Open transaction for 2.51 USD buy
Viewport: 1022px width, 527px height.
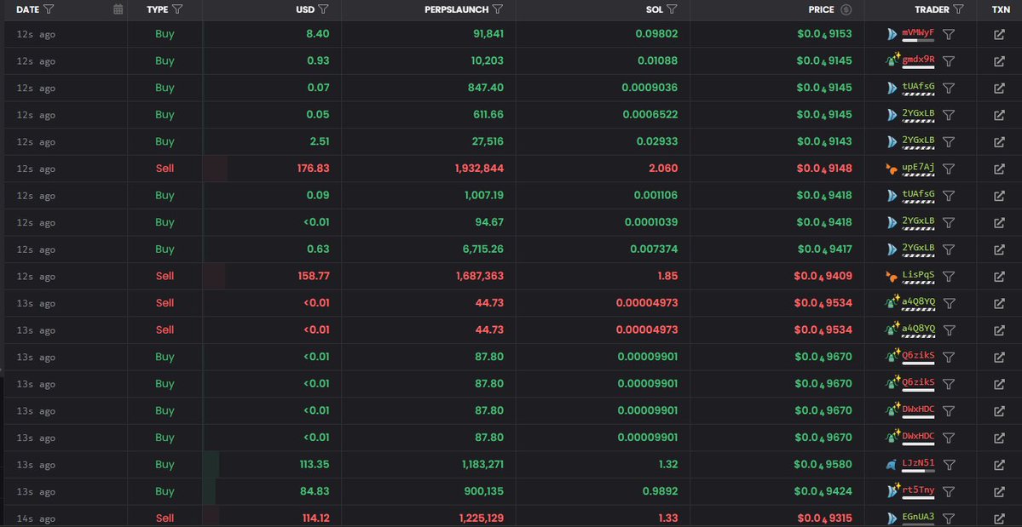click(x=999, y=141)
